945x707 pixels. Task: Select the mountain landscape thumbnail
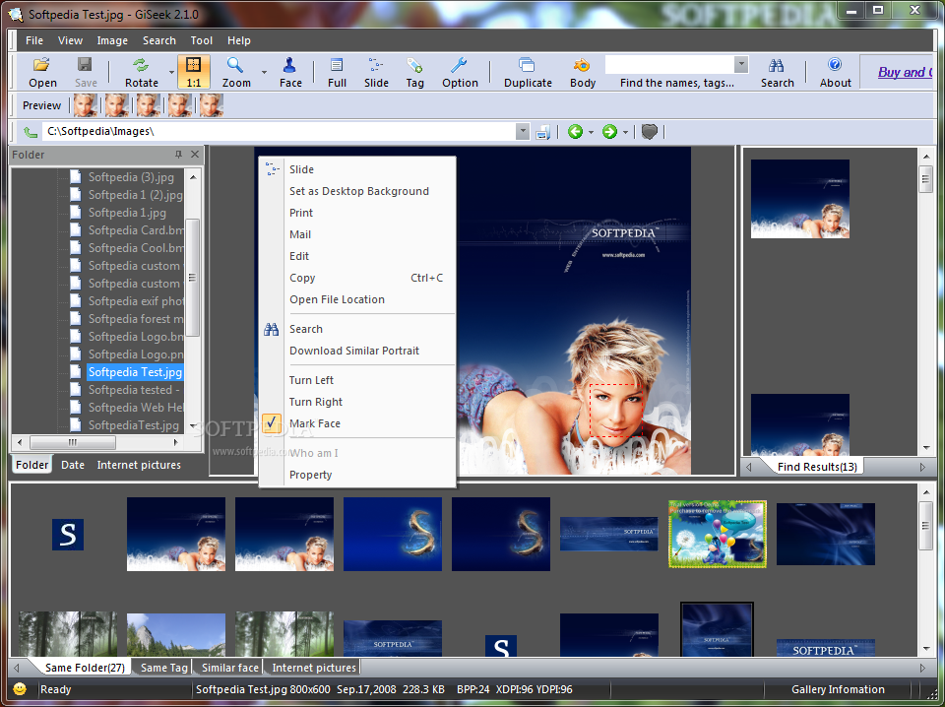[x=176, y=635]
